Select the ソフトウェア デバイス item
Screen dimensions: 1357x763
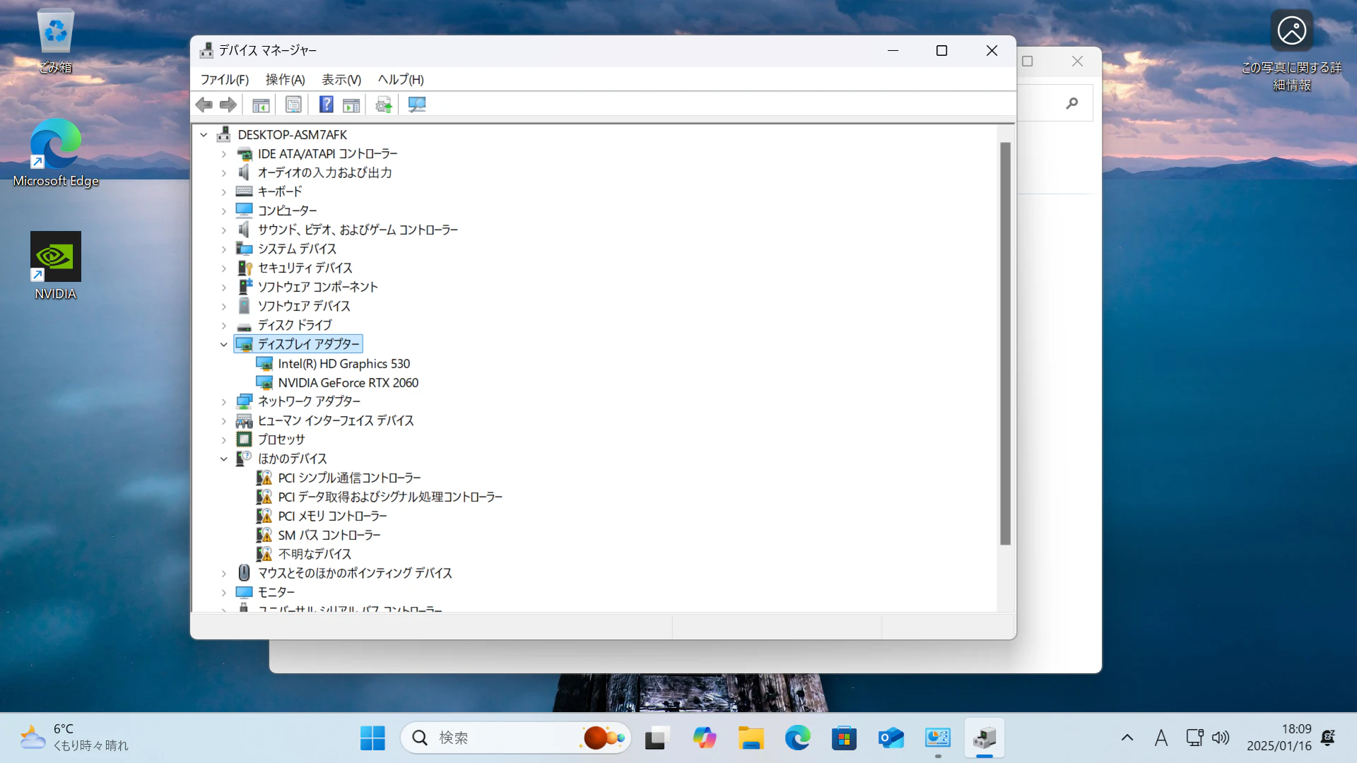(x=304, y=307)
